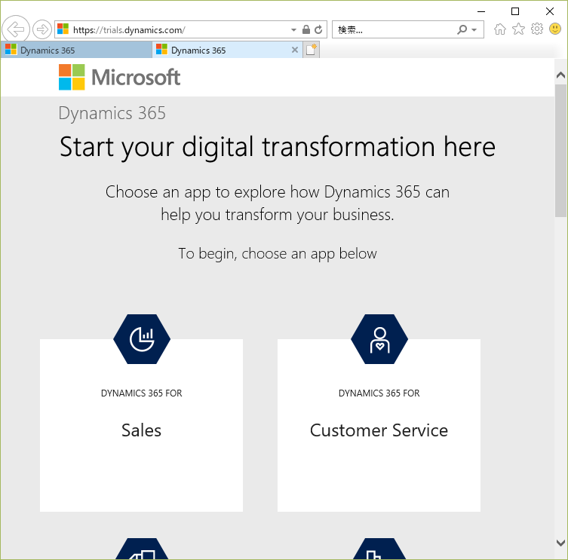Viewport: 568px width, 560px height.
Task: Click the browser forward arrow button
Action: coord(42,29)
